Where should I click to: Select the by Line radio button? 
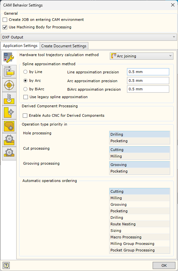pyautogui.click(x=25, y=72)
